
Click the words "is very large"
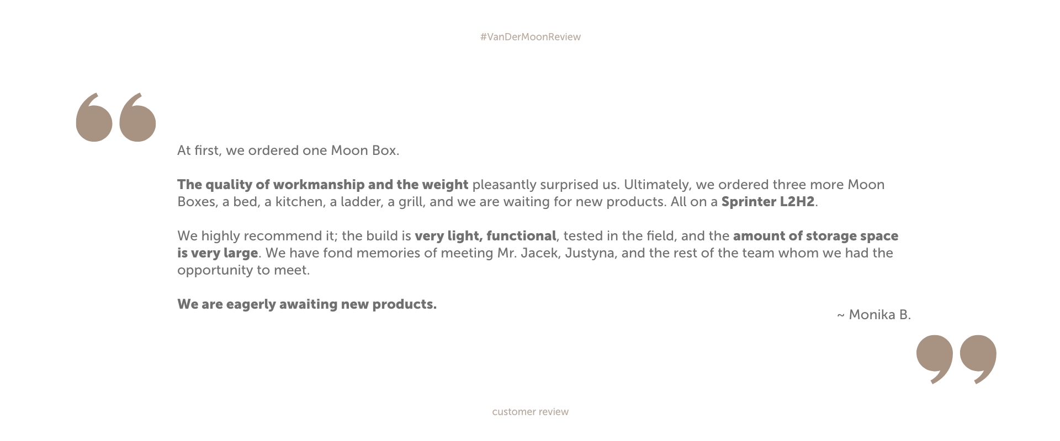coord(218,253)
